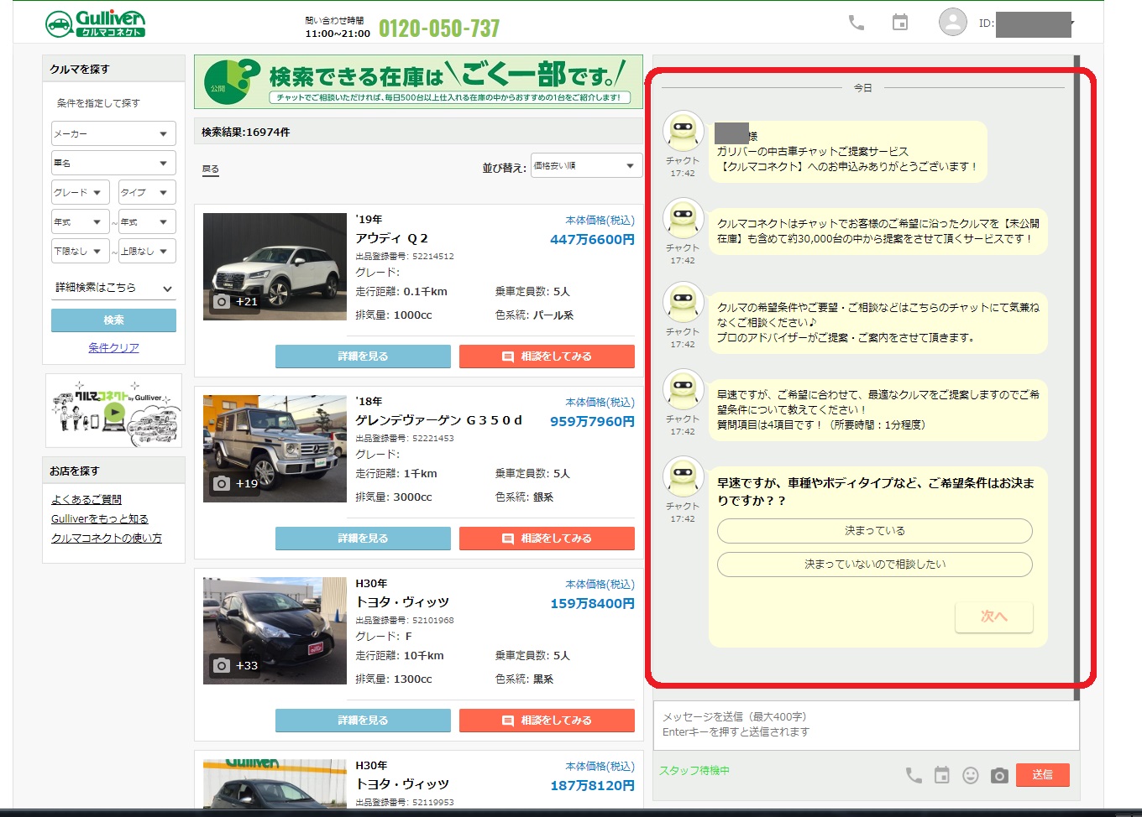This screenshot has width=1142, height=817.
Task: Click the first チャクト robot avatar
Action: click(683, 131)
